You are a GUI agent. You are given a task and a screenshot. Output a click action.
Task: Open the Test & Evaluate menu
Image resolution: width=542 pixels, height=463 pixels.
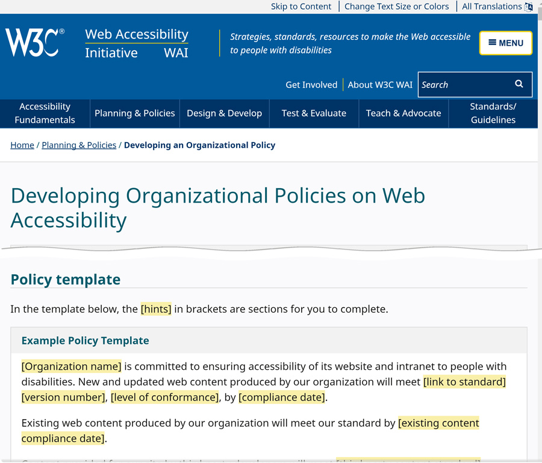click(x=314, y=113)
